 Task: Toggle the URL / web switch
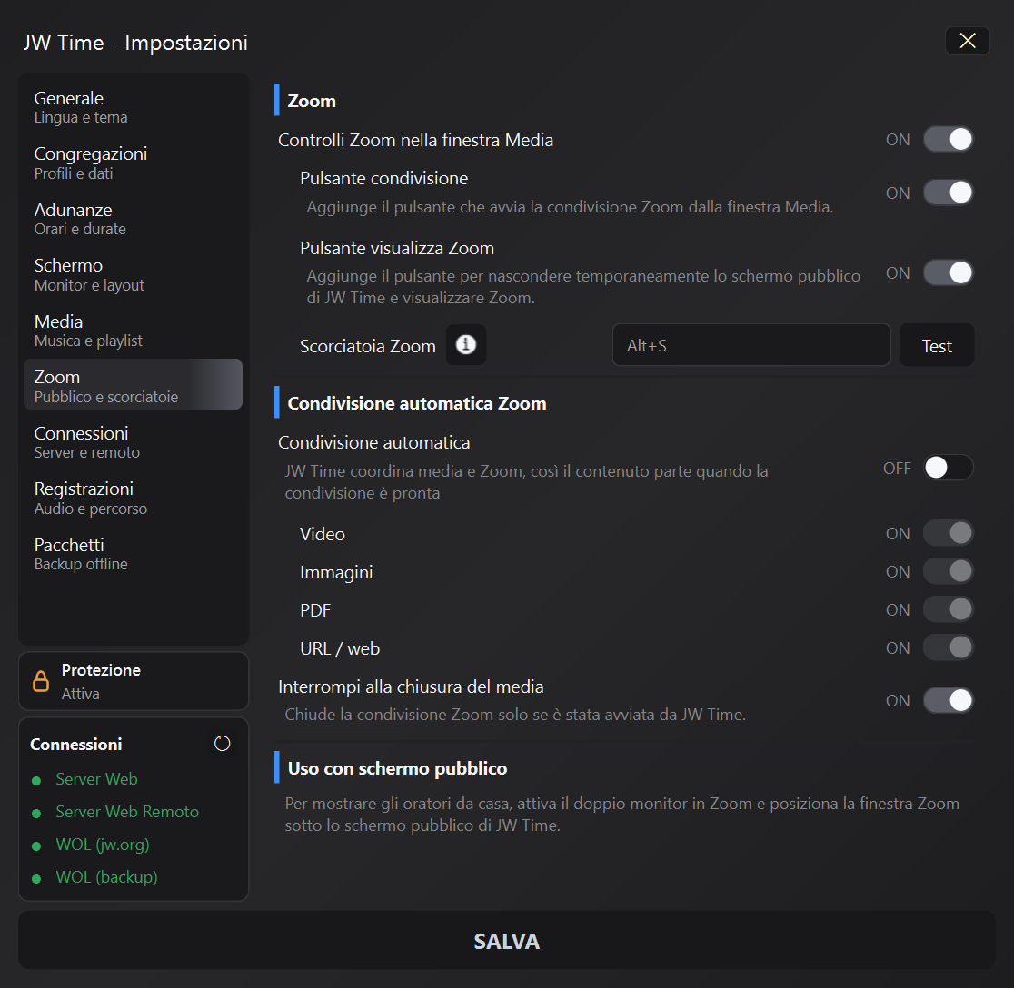pos(948,647)
